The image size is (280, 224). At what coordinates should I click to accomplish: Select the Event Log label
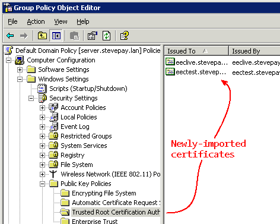click(75, 127)
